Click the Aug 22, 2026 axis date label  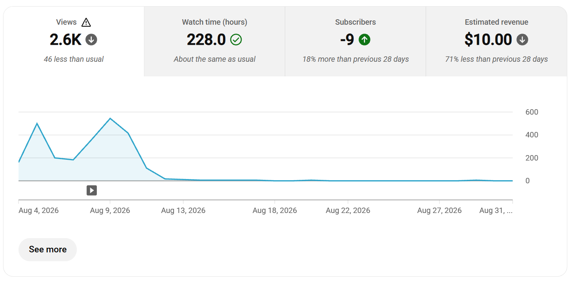pos(348,210)
